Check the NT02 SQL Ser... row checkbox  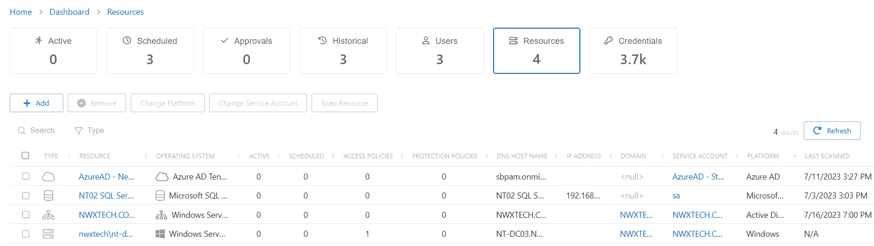tap(26, 196)
